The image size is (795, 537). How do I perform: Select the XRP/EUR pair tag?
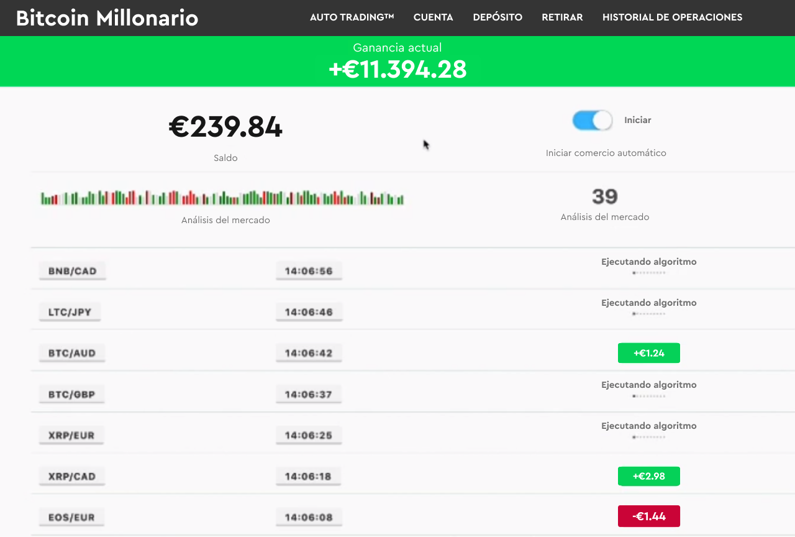tap(71, 435)
